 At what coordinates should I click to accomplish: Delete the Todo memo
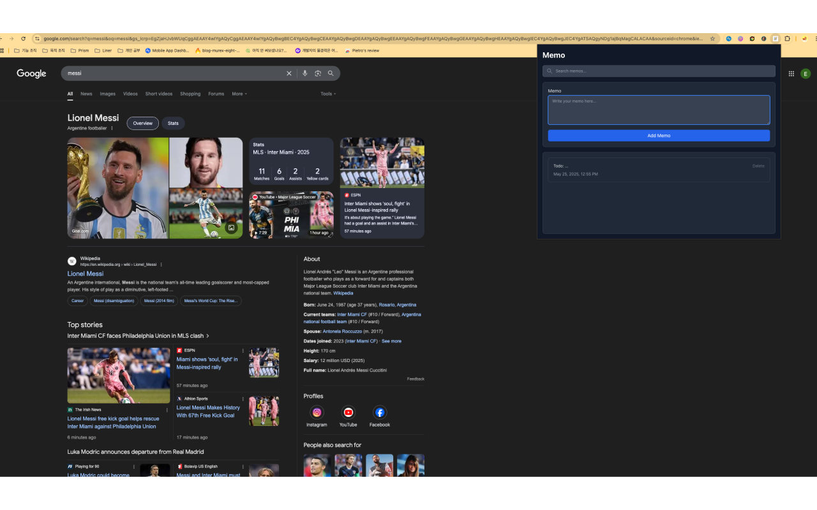click(x=758, y=166)
